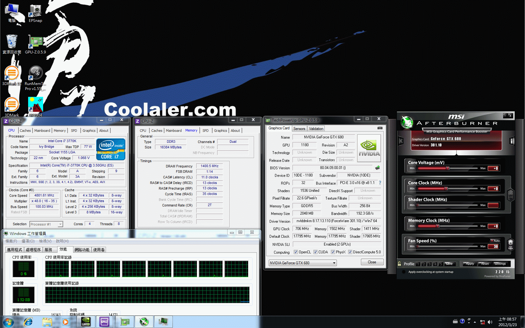Click the NVIDIA logo in GPU-Z

pyautogui.click(x=369, y=148)
